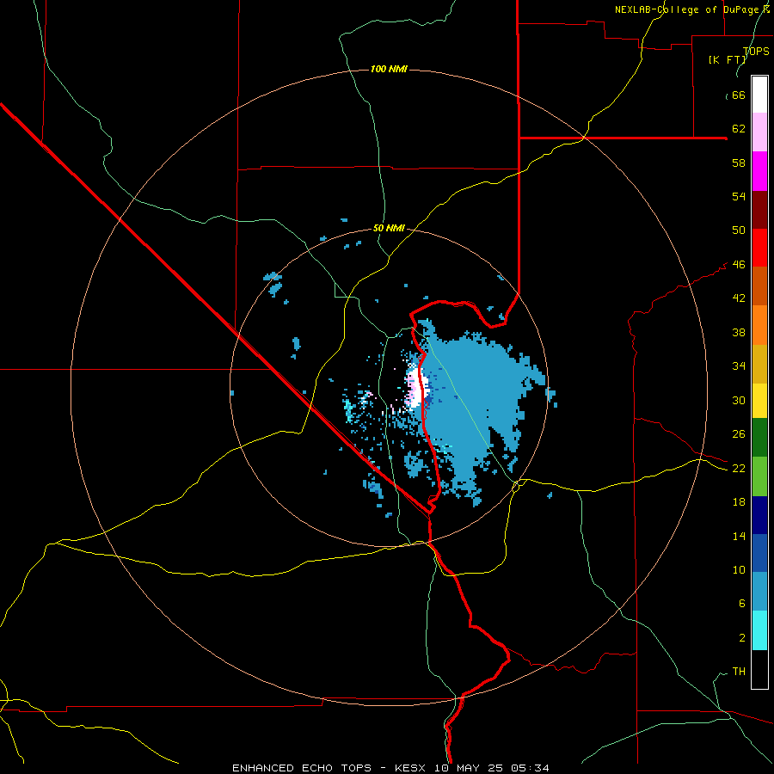Click the 62 legend label
The width and height of the screenshot is (774, 774).
click(739, 129)
